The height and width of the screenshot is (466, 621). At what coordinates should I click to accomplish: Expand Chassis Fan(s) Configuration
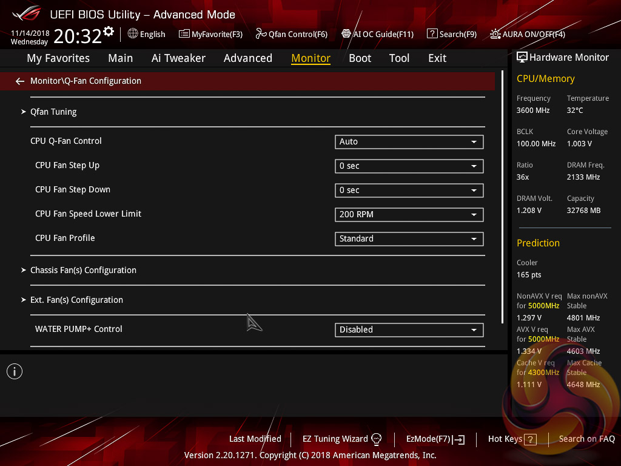(83, 270)
